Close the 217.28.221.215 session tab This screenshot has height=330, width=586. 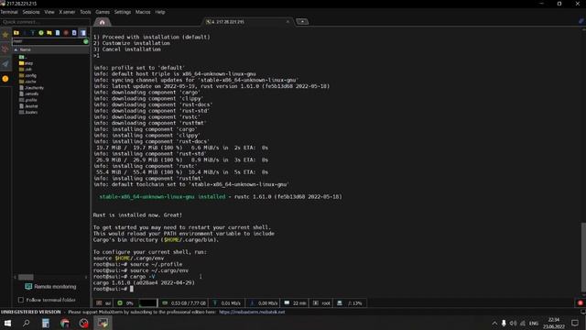coord(288,22)
